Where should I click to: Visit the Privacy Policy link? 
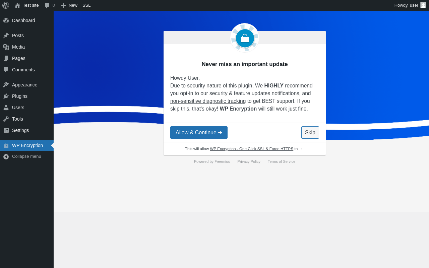pyautogui.click(x=249, y=161)
